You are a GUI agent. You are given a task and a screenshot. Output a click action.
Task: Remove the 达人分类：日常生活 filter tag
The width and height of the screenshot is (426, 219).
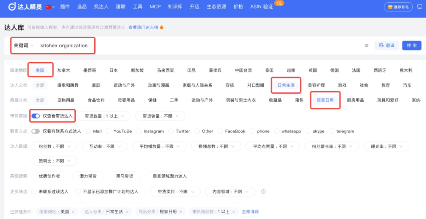coord(127,212)
